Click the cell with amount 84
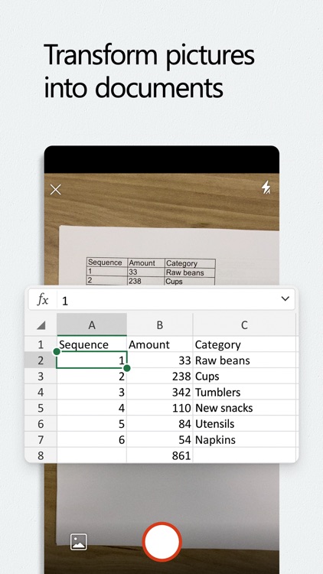323x574 pixels. 160,423
